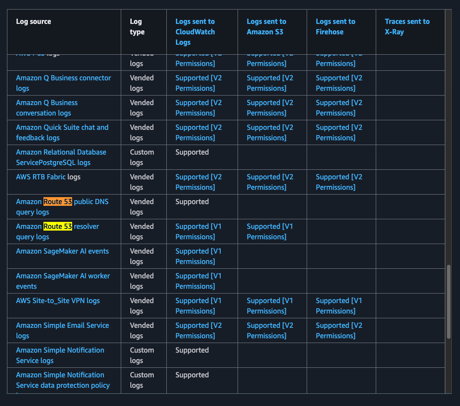
Task: Open Amazon SageMaker AI events link
Action: pyautogui.click(x=62, y=251)
